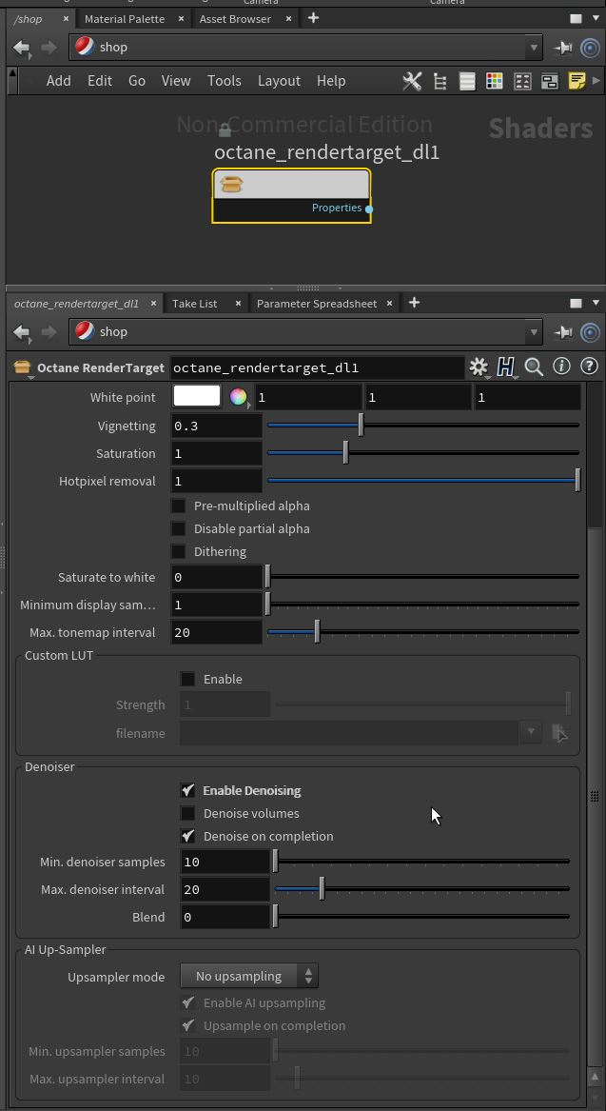Toggle Disable partial alpha checkbox
606x1111 pixels.
(x=179, y=528)
